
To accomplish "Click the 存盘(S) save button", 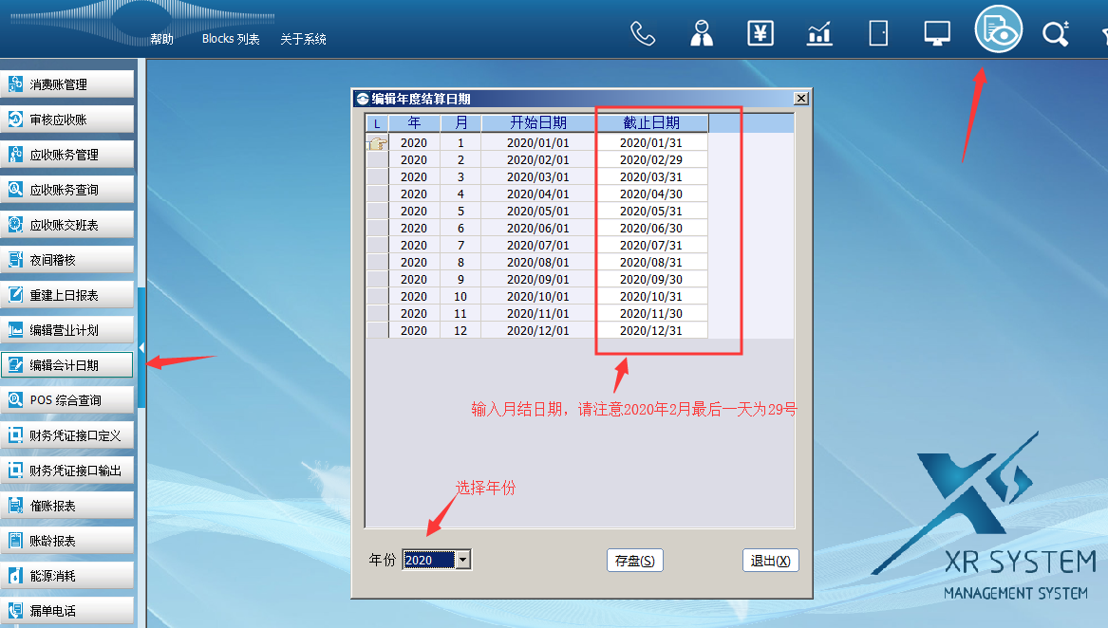I will click(x=634, y=561).
